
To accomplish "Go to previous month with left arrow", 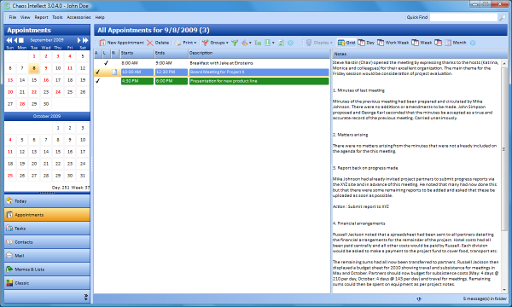I will click(x=15, y=40).
